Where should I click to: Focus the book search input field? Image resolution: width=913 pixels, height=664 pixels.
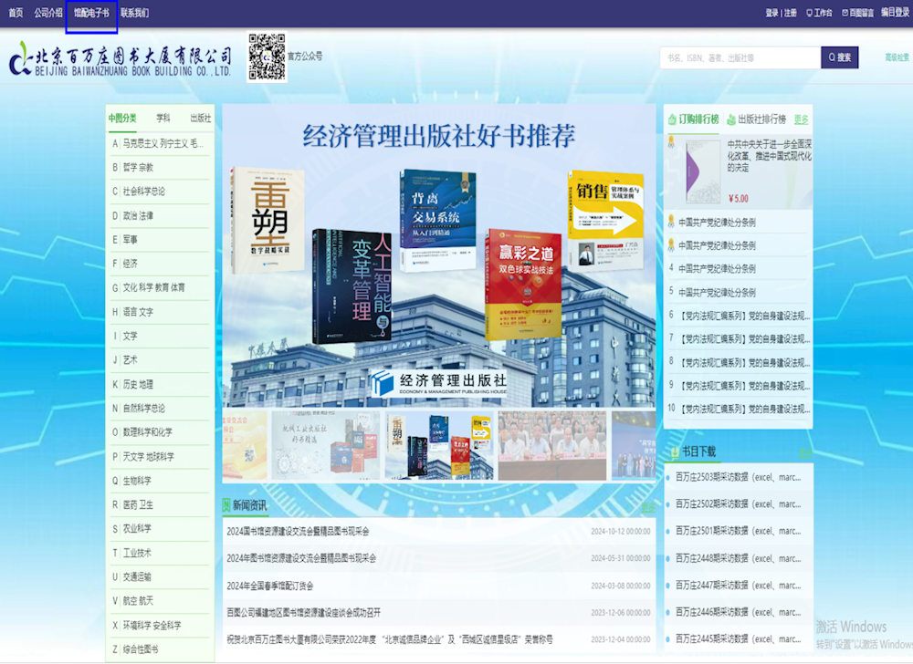(740, 57)
